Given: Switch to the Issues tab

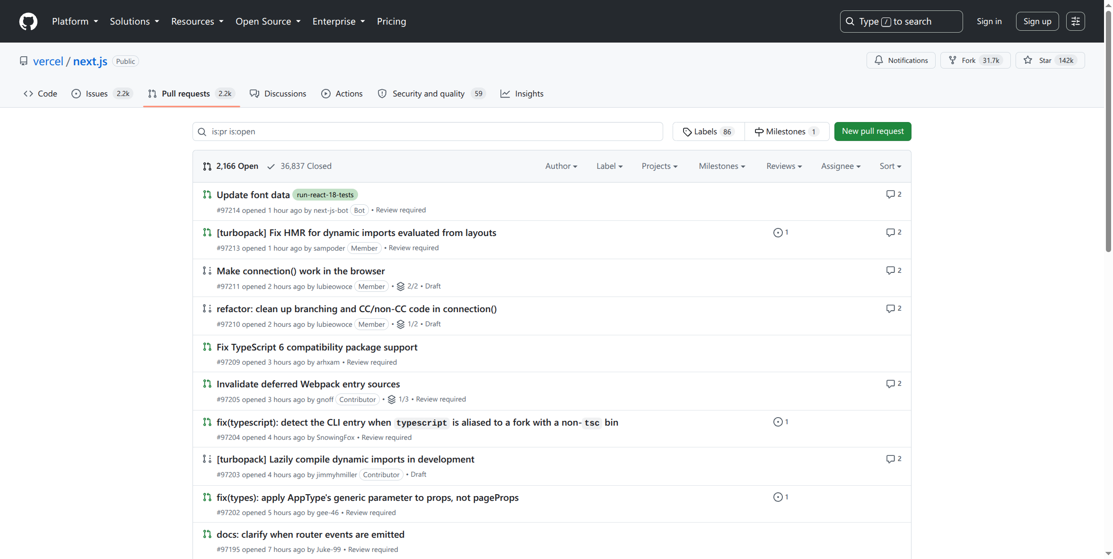Looking at the screenshot, I should 102,94.
